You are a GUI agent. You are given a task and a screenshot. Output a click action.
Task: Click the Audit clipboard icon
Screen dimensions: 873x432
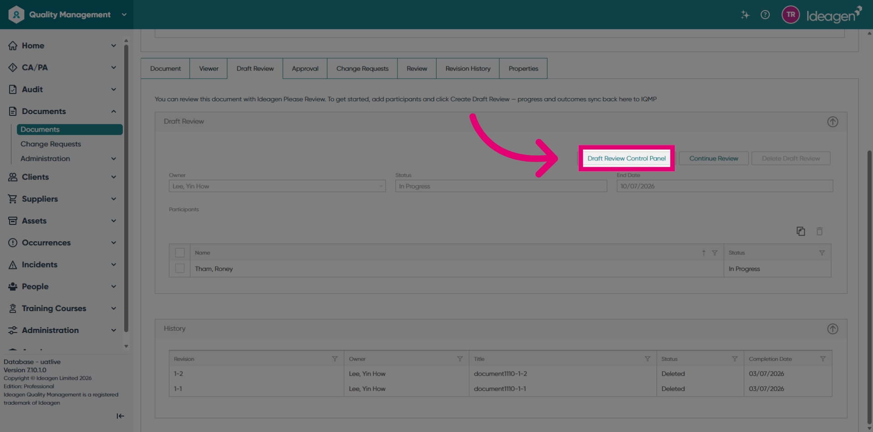pos(13,89)
